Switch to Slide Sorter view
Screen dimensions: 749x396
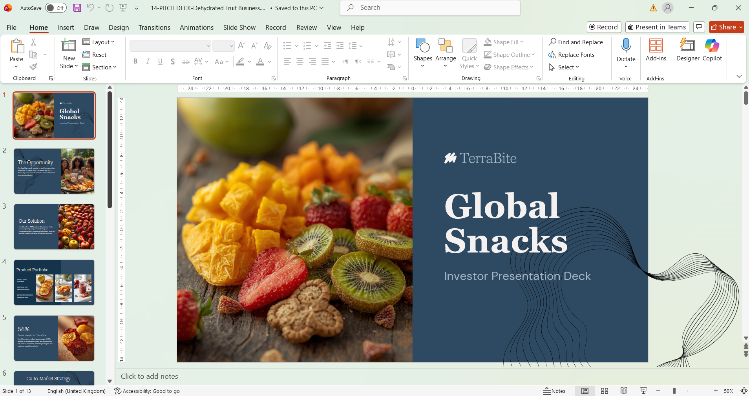(605, 391)
